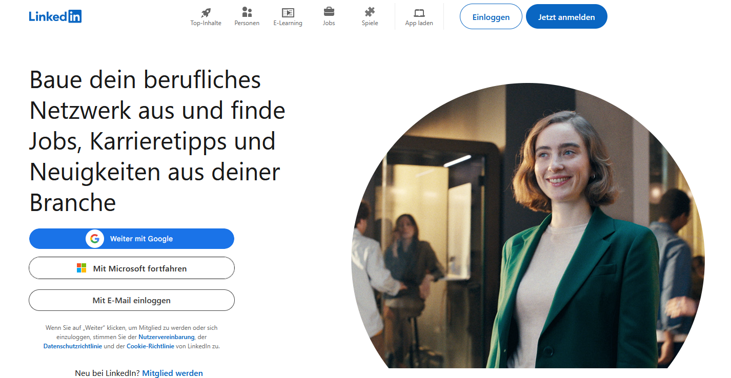Click the App laden laptop icon
The image size is (731, 378).
419,12
